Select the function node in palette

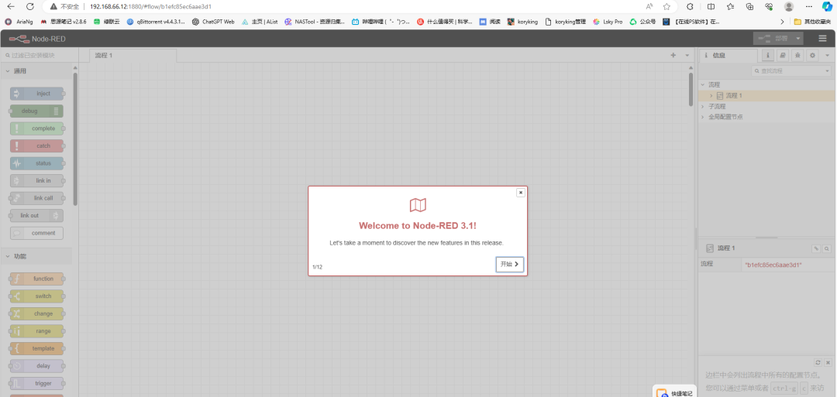pyautogui.click(x=37, y=279)
